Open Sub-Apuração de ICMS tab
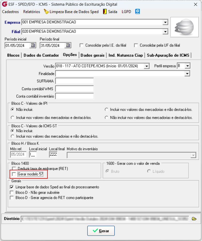This screenshot has height=241, width=202. [x=168, y=55]
